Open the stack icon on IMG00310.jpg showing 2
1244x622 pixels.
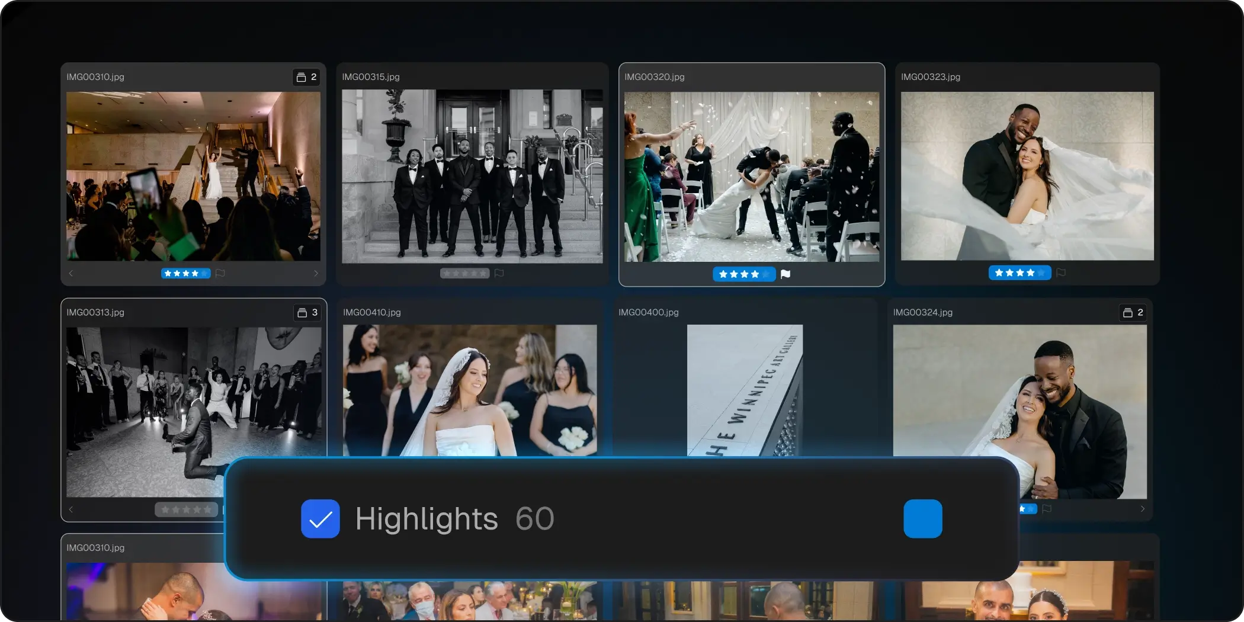coord(307,77)
